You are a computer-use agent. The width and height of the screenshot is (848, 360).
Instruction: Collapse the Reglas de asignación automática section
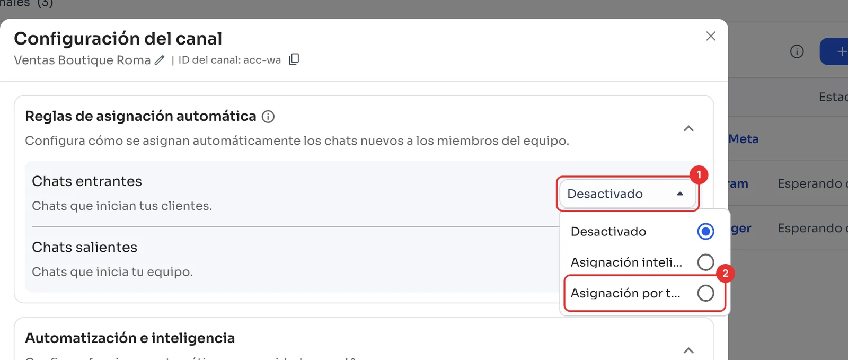[688, 128]
